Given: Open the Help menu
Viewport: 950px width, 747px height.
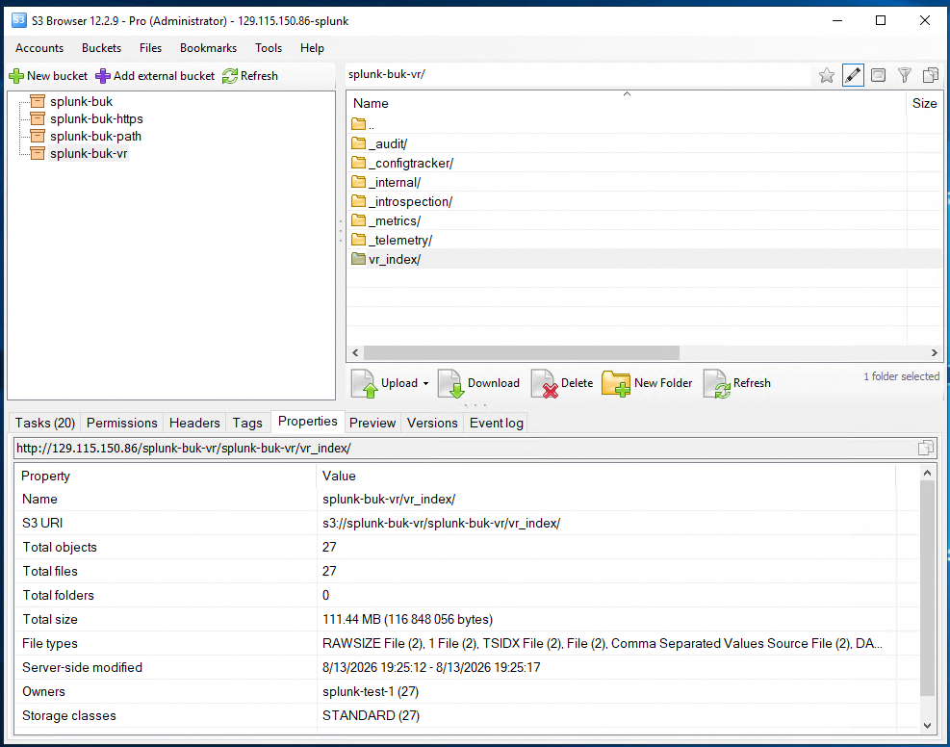Looking at the screenshot, I should click(312, 48).
